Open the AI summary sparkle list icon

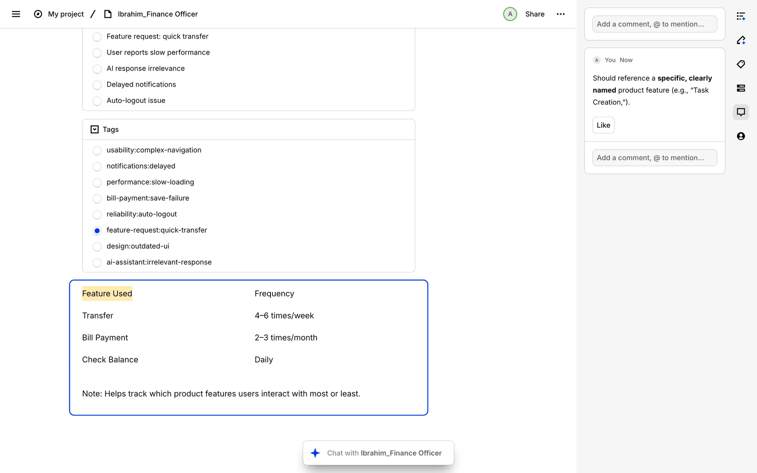pyautogui.click(x=741, y=16)
